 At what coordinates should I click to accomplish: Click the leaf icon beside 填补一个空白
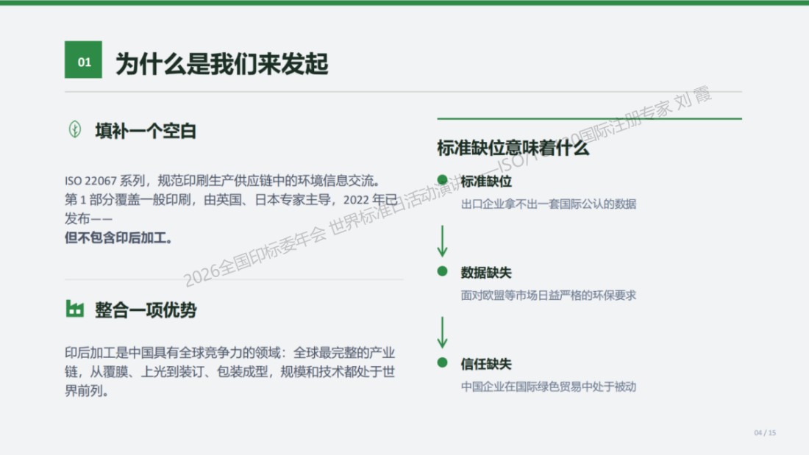click(x=75, y=129)
